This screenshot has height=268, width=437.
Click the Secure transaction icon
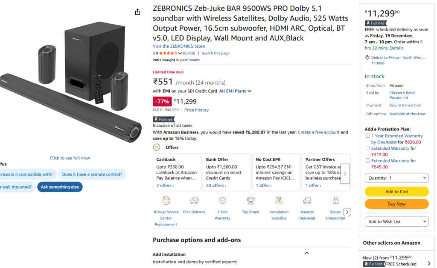click(x=335, y=200)
